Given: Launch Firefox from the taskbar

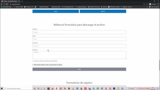Looking at the screenshot, I should (x=52, y=88).
